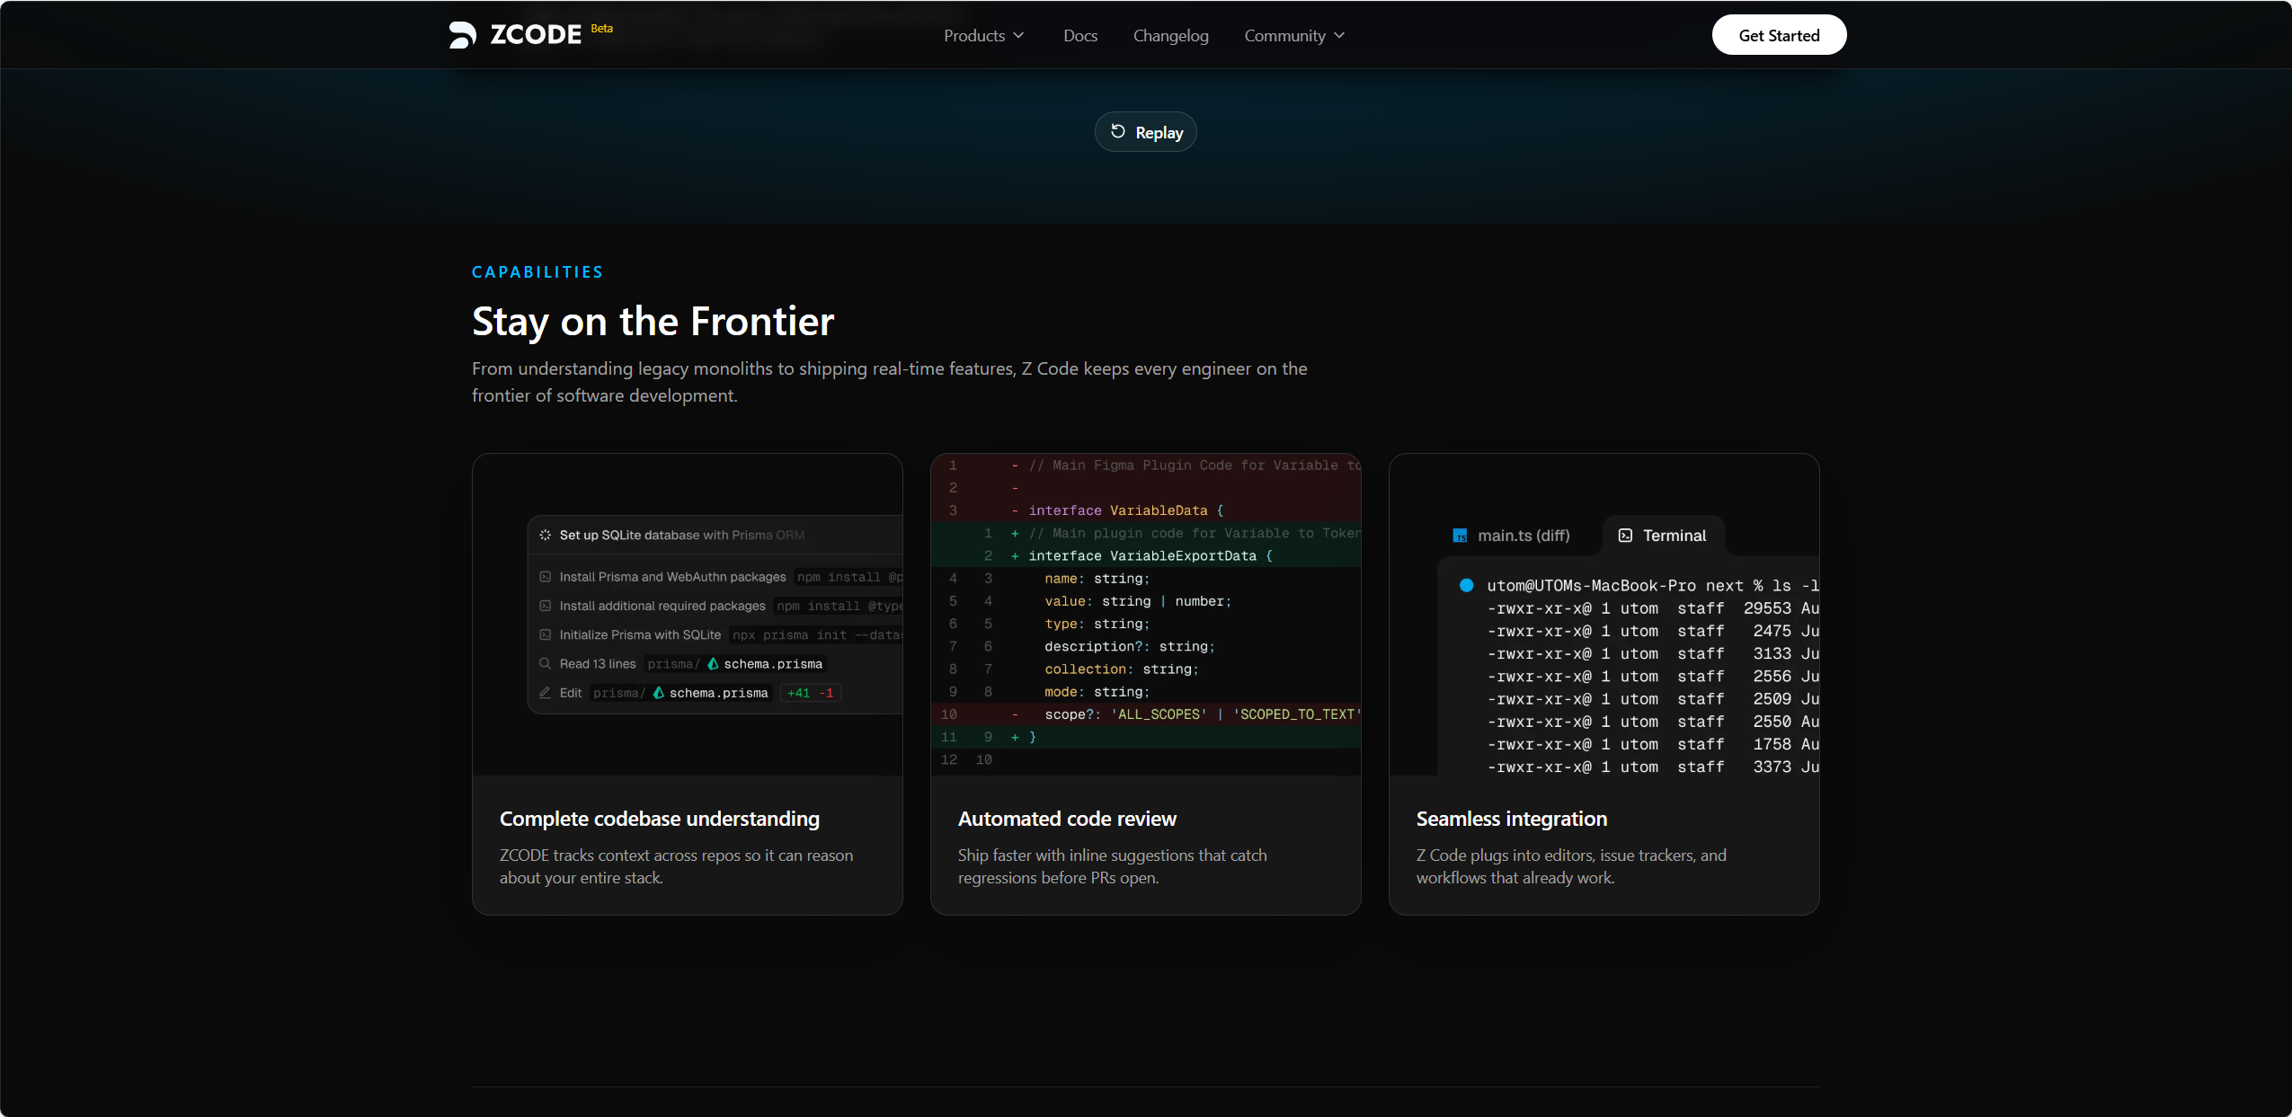
Task: Click the magnifier icon beside Read 13 lines
Action: 545,663
